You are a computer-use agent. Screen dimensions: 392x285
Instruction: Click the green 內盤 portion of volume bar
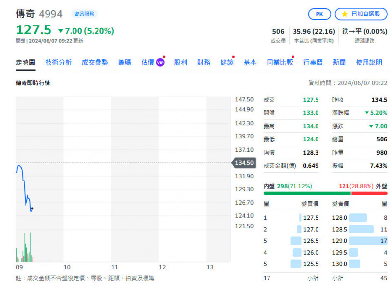coord(307,193)
